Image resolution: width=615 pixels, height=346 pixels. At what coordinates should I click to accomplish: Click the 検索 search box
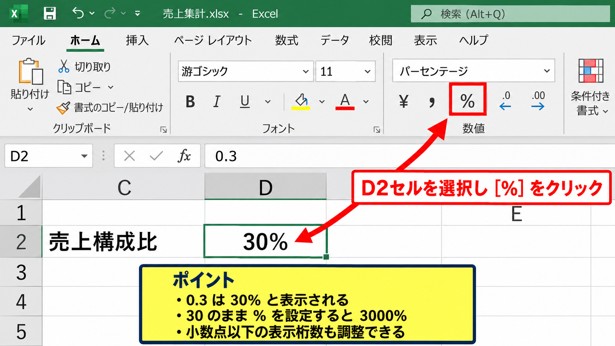coord(510,14)
